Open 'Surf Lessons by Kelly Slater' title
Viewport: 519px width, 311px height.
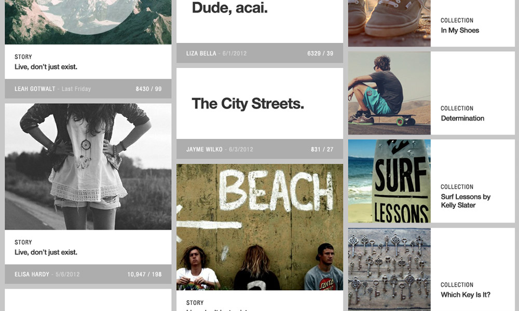click(x=466, y=201)
